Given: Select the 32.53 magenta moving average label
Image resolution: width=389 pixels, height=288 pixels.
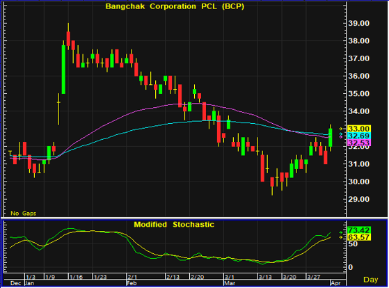Looking at the screenshot, I should 359,143.
